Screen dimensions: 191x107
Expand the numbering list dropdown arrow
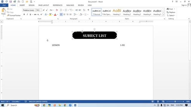point(68,10)
